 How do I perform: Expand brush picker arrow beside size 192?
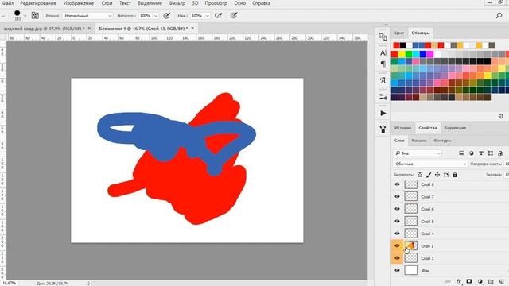point(25,16)
